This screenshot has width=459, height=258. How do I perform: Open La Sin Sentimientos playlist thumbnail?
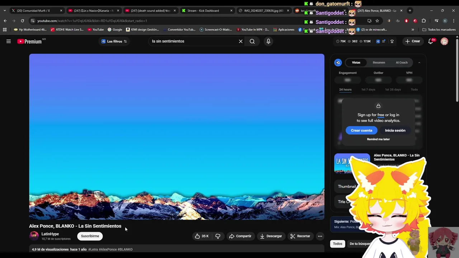tap(352, 163)
